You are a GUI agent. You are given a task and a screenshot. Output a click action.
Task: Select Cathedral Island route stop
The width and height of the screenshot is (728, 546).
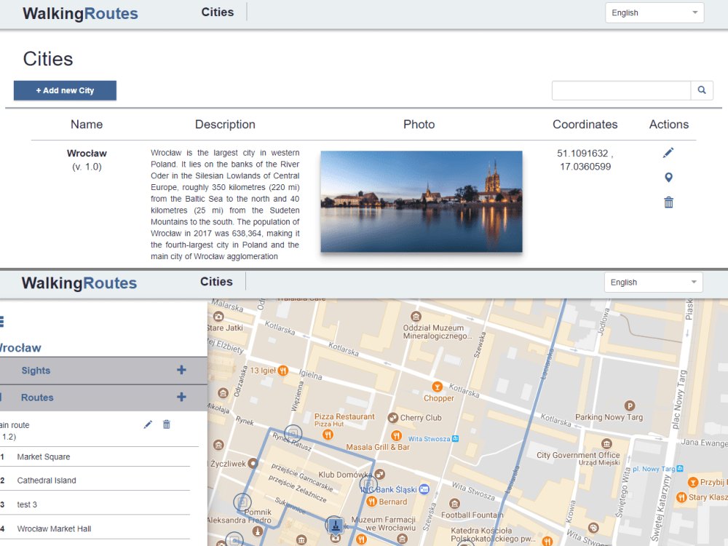tap(47, 480)
